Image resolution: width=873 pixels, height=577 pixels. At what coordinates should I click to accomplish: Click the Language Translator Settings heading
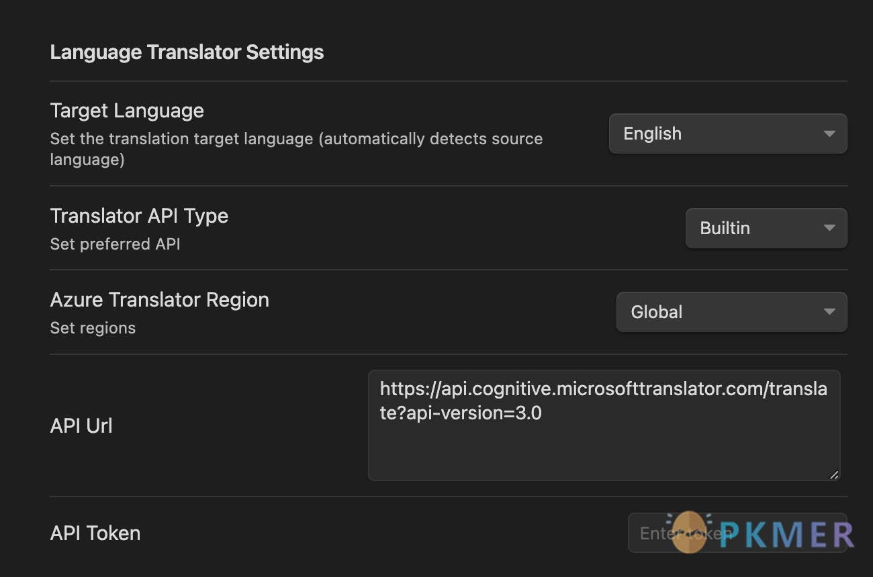click(187, 52)
